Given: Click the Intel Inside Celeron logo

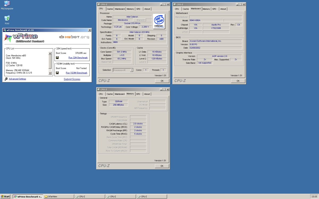Looking at the screenshot, I should [159, 21].
